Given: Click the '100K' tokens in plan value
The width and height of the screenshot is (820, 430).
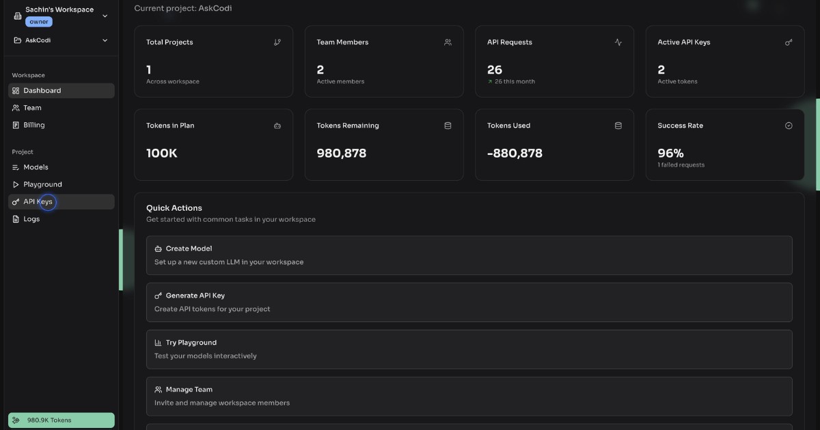Looking at the screenshot, I should [x=162, y=154].
